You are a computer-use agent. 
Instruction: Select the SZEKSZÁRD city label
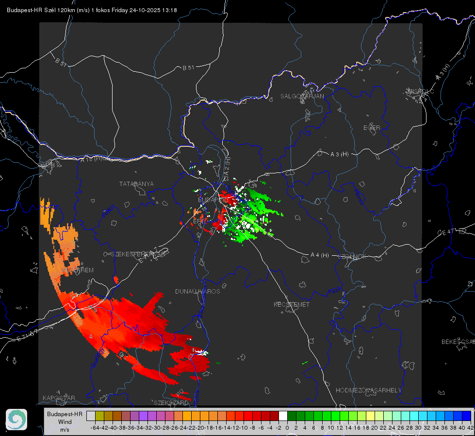171,403
